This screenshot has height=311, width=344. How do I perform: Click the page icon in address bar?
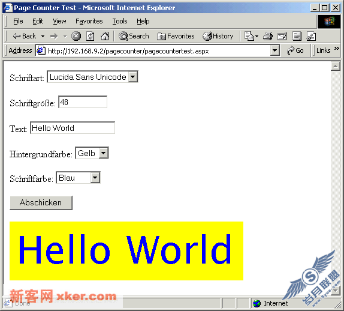point(41,50)
